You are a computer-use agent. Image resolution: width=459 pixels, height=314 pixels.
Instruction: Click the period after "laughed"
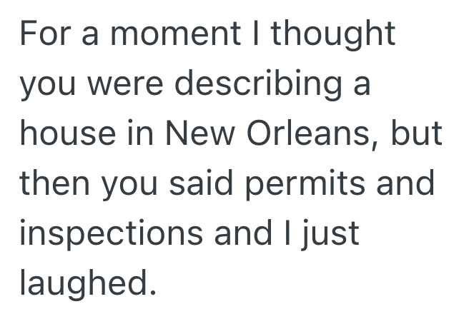[151, 294]
